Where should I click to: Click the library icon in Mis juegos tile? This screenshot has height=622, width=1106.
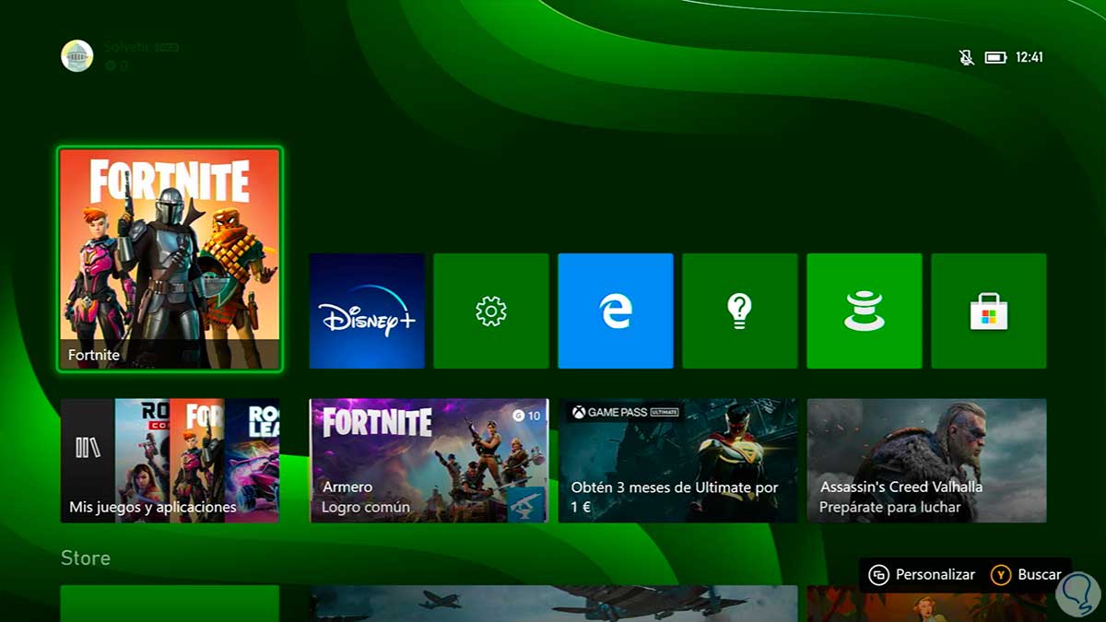(x=88, y=448)
